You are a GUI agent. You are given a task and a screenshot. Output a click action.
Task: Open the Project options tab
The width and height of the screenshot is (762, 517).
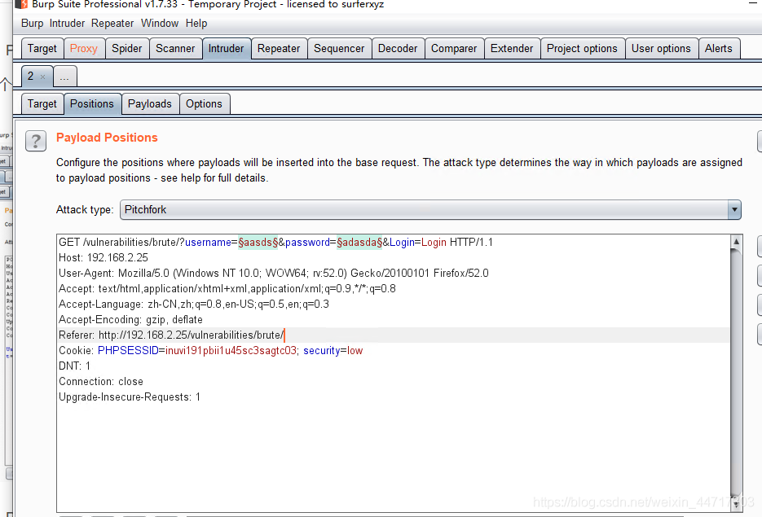[x=582, y=49]
